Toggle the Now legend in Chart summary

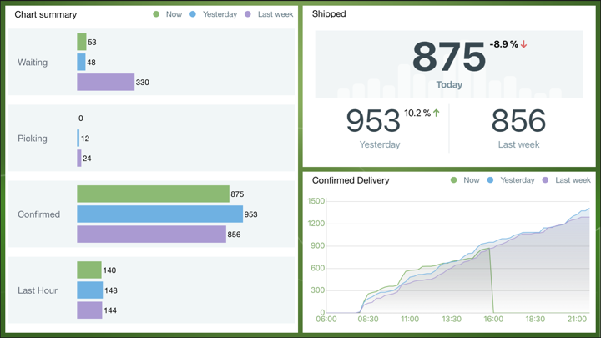tap(168, 14)
